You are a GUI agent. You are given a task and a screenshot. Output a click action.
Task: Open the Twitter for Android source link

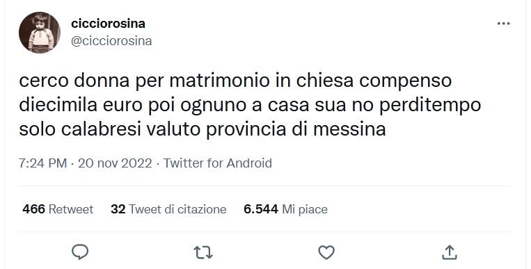tap(218, 163)
